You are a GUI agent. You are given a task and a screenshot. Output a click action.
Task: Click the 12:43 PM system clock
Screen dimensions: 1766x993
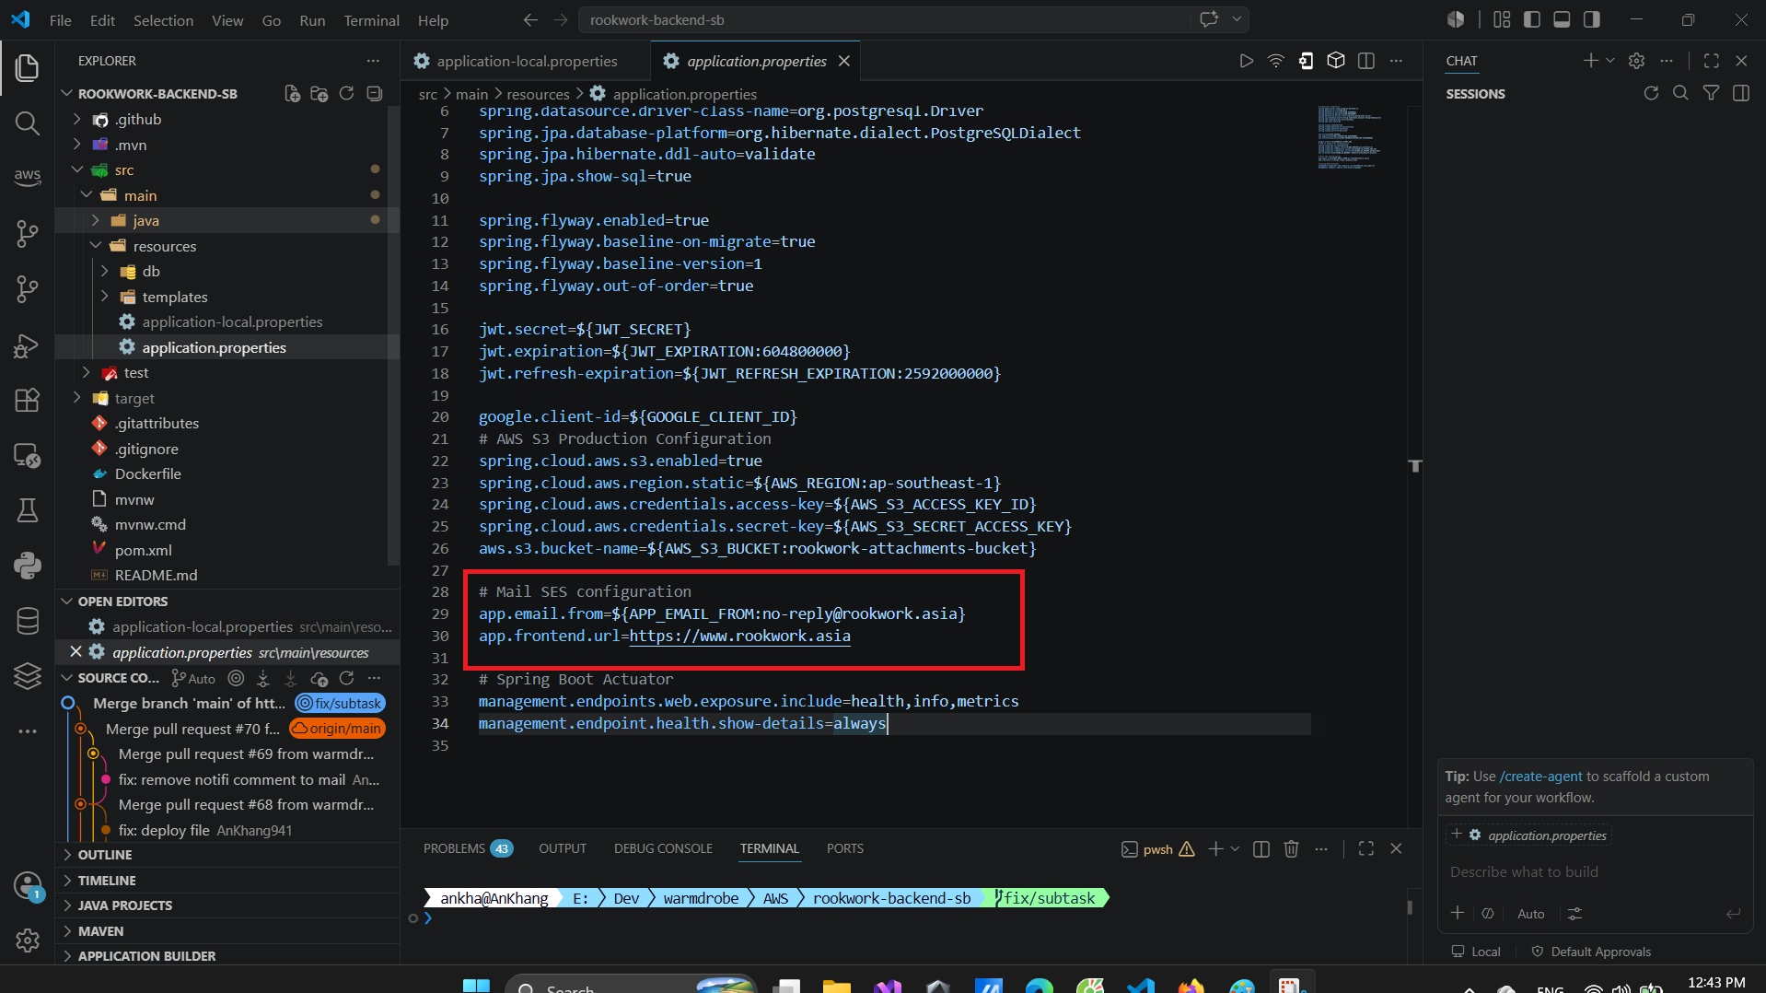pyautogui.click(x=1716, y=983)
